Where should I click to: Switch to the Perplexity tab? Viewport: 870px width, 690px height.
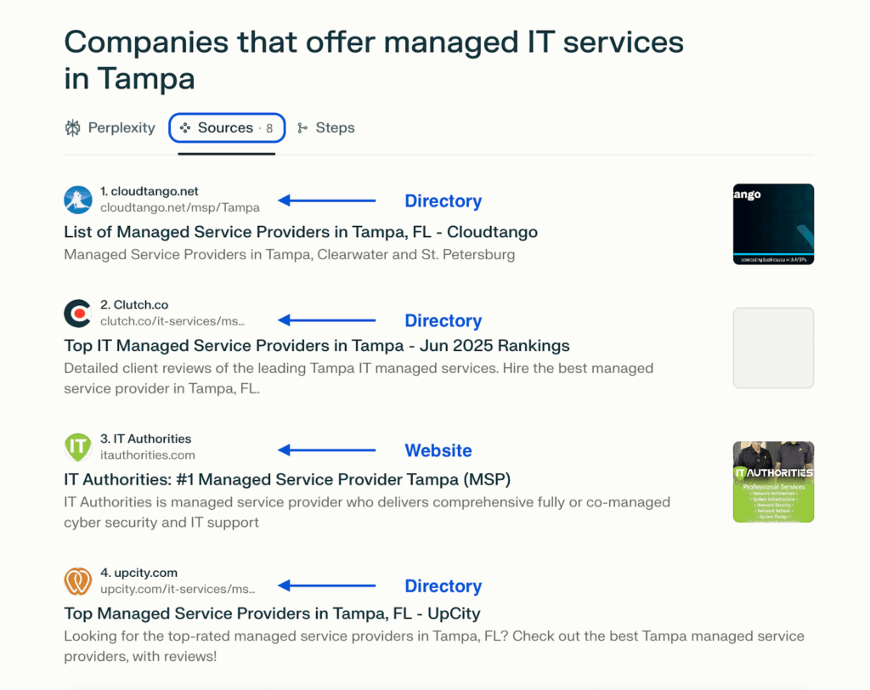pyautogui.click(x=110, y=127)
